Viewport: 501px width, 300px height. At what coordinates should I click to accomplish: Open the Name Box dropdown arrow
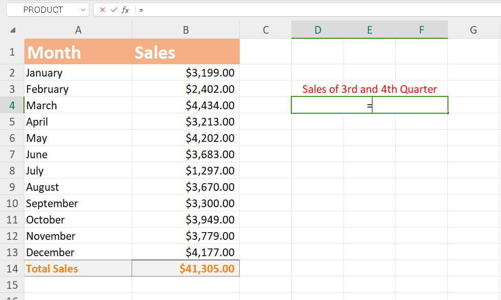click(x=83, y=9)
